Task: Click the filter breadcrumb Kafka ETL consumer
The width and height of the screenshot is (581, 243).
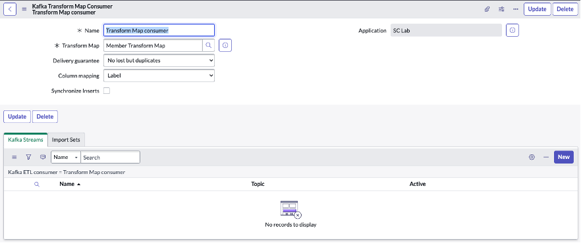Action: point(67,172)
